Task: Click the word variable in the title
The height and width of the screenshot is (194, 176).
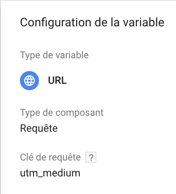Action: (x=144, y=22)
